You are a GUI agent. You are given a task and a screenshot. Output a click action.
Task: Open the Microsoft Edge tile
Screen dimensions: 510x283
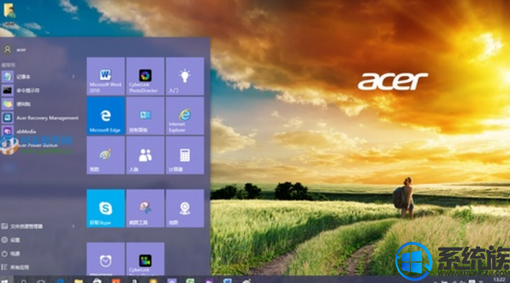(106, 116)
